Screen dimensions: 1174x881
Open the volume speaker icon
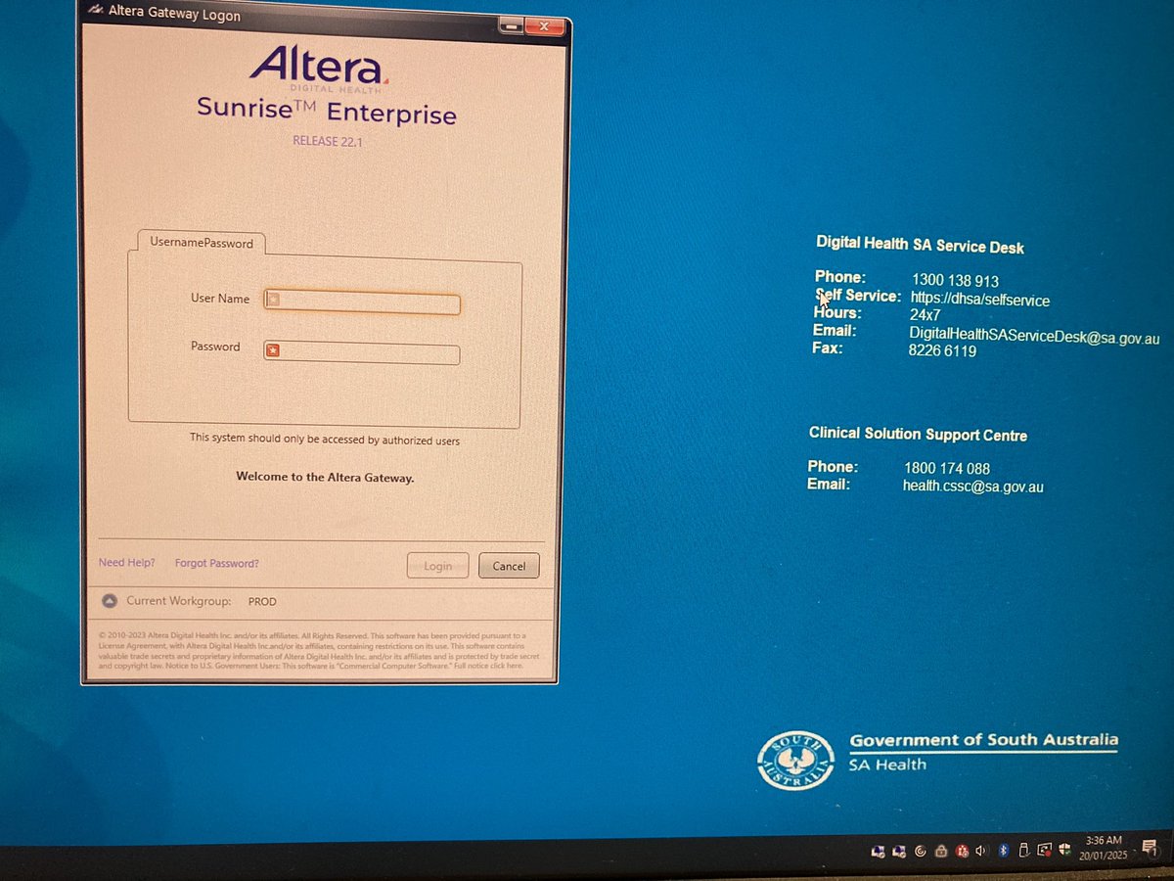pos(980,851)
